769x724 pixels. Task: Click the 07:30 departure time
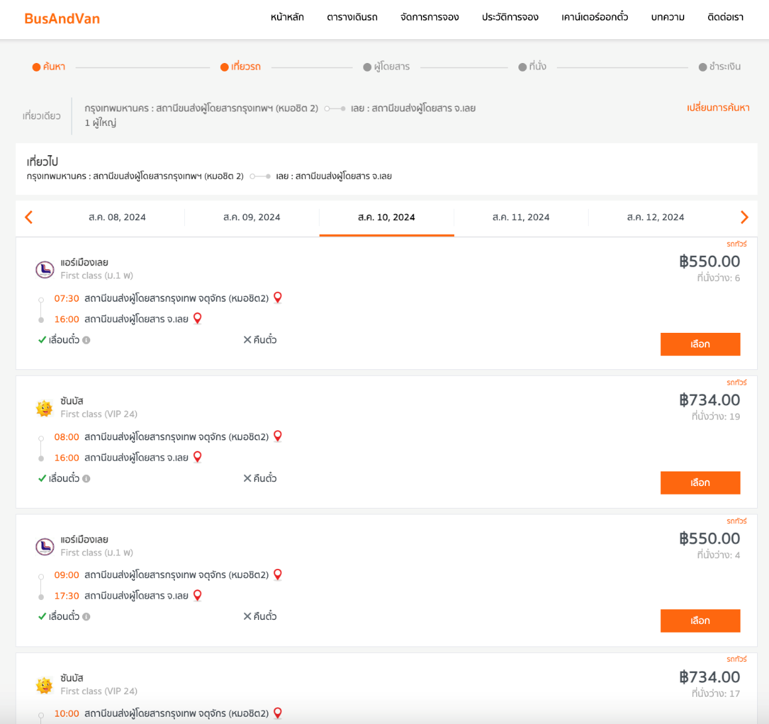[x=67, y=298]
